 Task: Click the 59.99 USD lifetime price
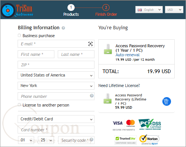click(x=123, y=108)
